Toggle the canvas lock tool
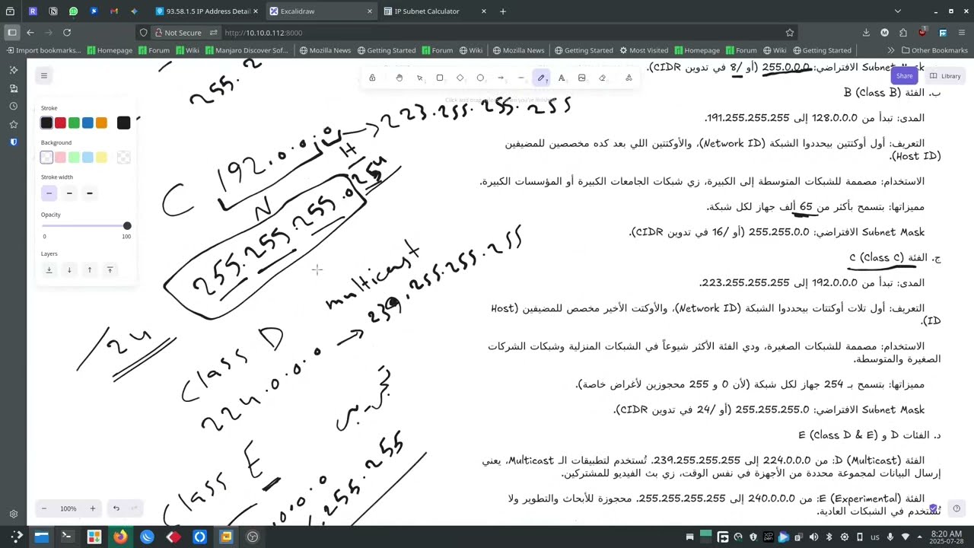This screenshot has height=548, width=974. pos(372,78)
